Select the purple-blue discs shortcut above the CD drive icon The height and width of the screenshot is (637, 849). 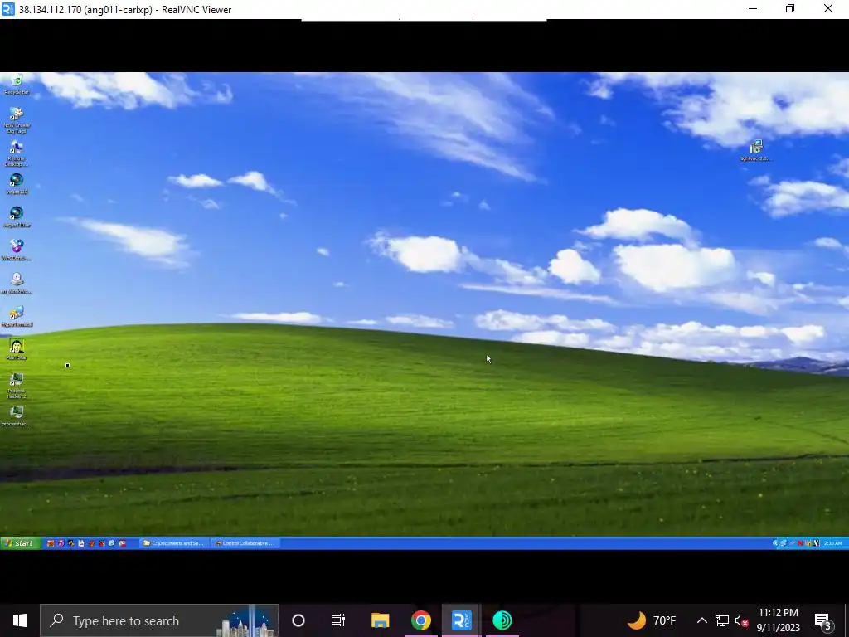(17, 250)
